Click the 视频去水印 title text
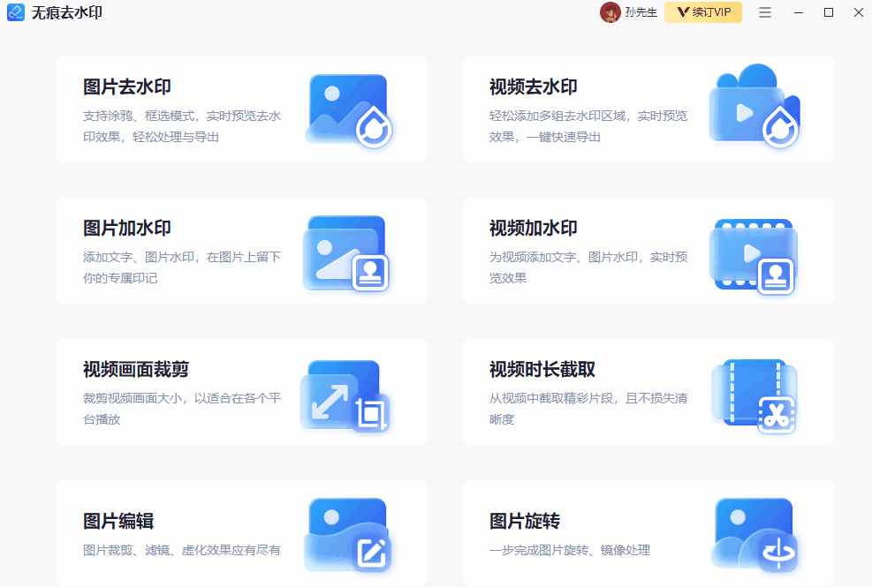 pos(534,87)
